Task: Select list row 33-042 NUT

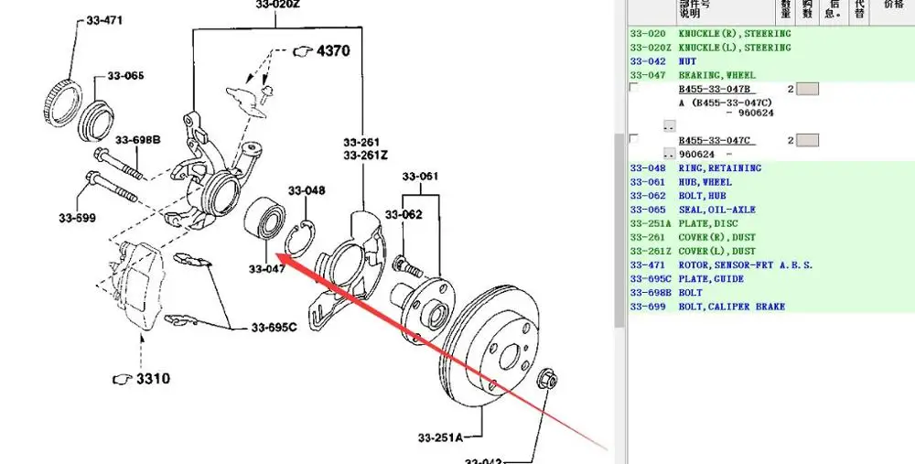Action: pyautogui.click(x=770, y=61)
